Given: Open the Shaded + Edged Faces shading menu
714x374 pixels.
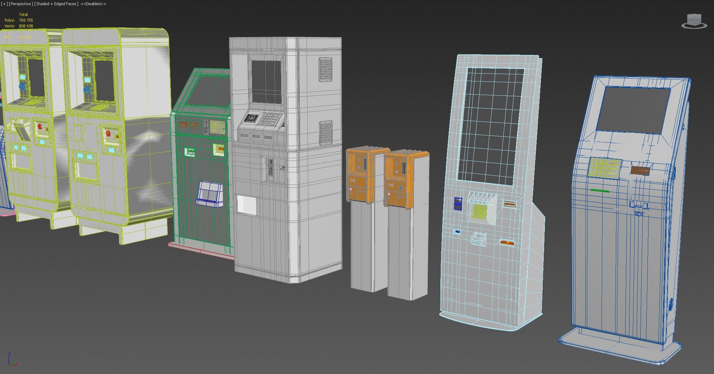Looking at the screenshot, I should click(x=56, y=4).
